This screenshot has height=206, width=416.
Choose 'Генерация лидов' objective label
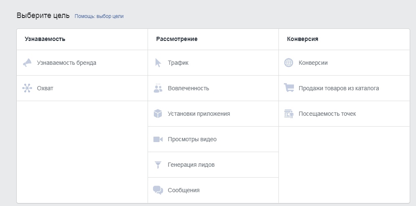[191, 165]
